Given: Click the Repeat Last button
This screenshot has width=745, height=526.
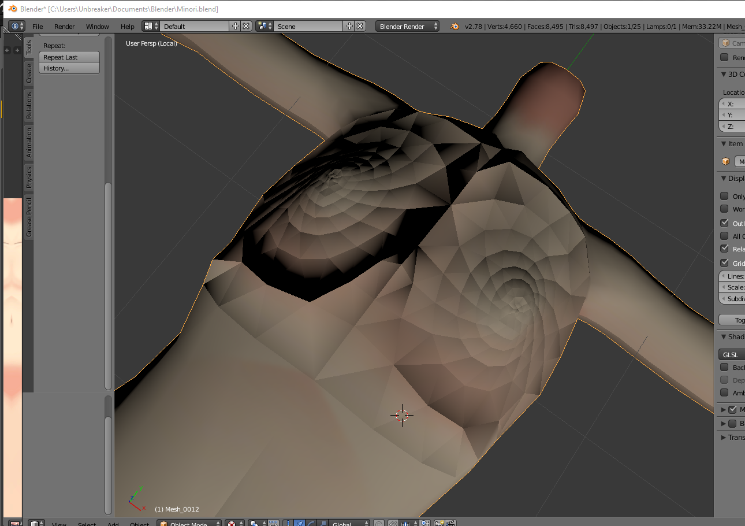Looking at the screenshot, I should (x=69, y=57).
